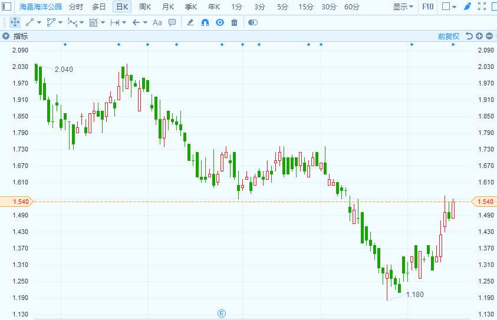Delete drawings with the trash icon
Viewport: 497px width, 320px height.
234,22
